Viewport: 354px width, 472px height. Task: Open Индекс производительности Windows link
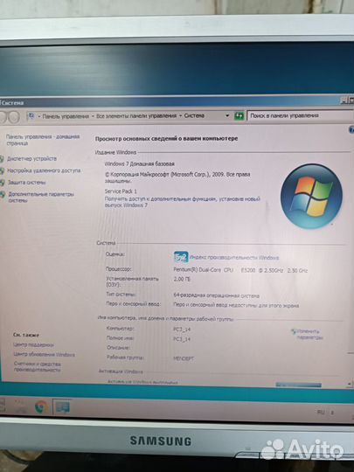(x=234, y=258)
